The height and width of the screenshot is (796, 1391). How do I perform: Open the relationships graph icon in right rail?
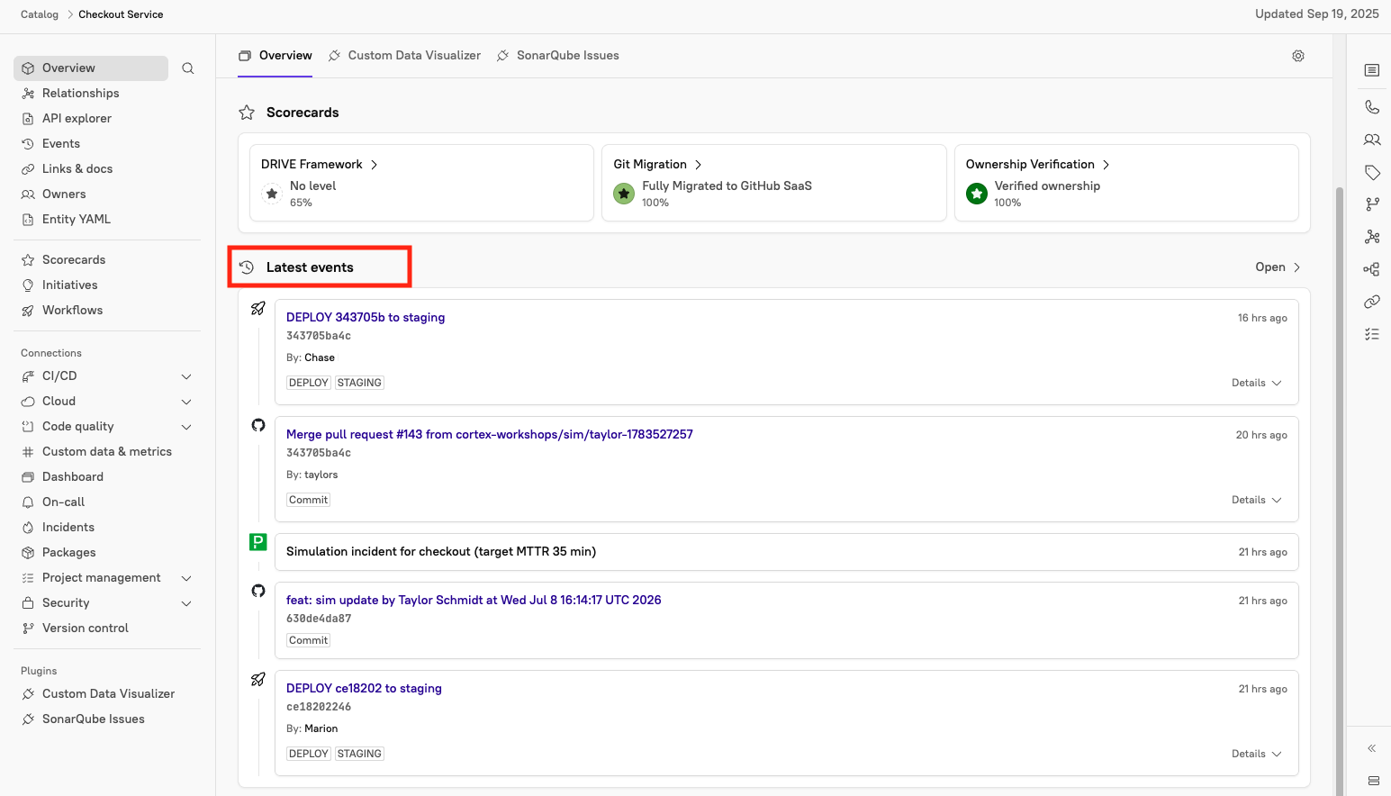1372,237
